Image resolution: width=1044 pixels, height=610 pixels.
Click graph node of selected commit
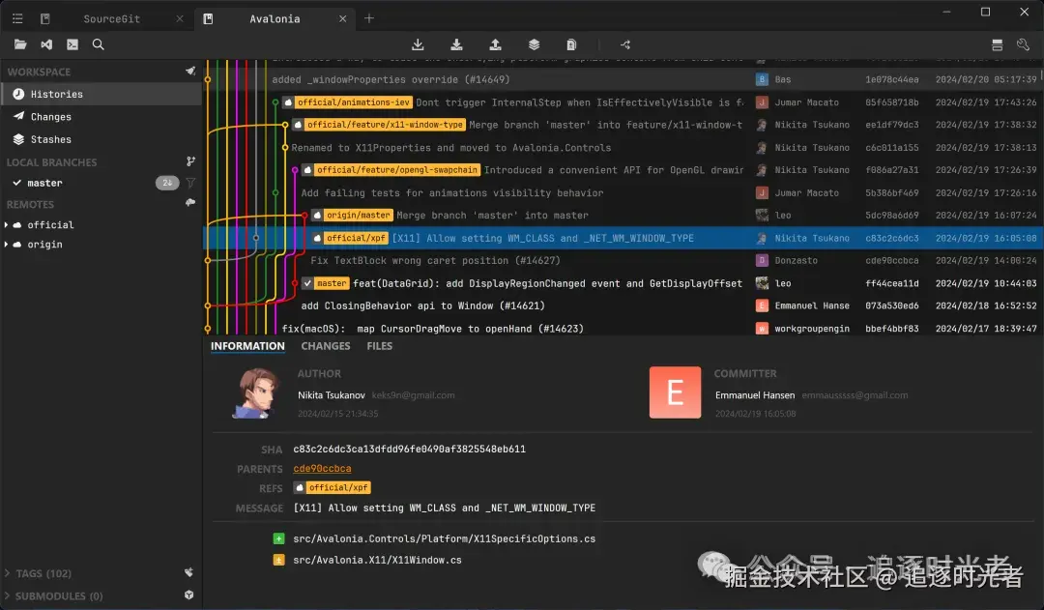point(256,238)
